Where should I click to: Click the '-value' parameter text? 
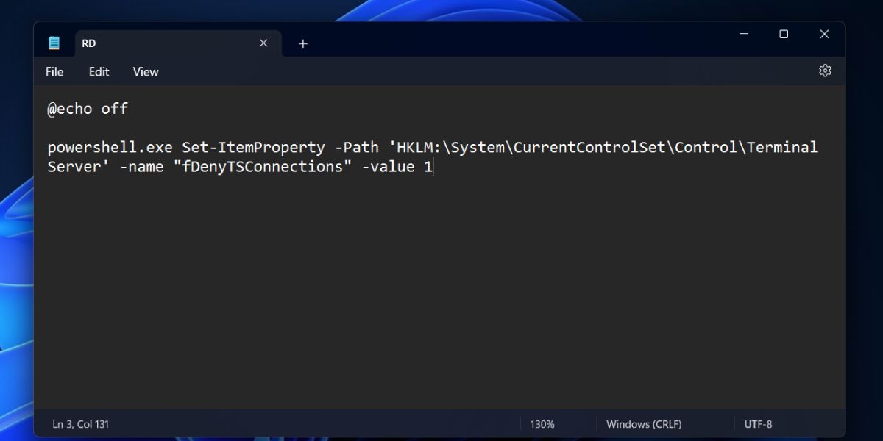click(388, 167)
